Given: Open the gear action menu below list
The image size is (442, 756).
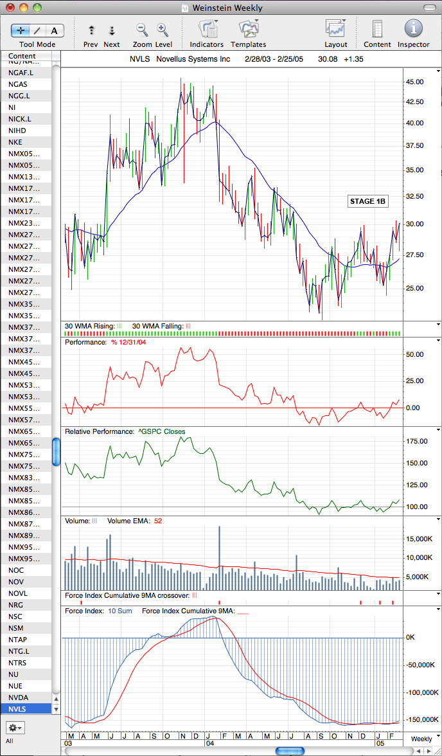Looking at the screenshot, I should coord(15,726).
